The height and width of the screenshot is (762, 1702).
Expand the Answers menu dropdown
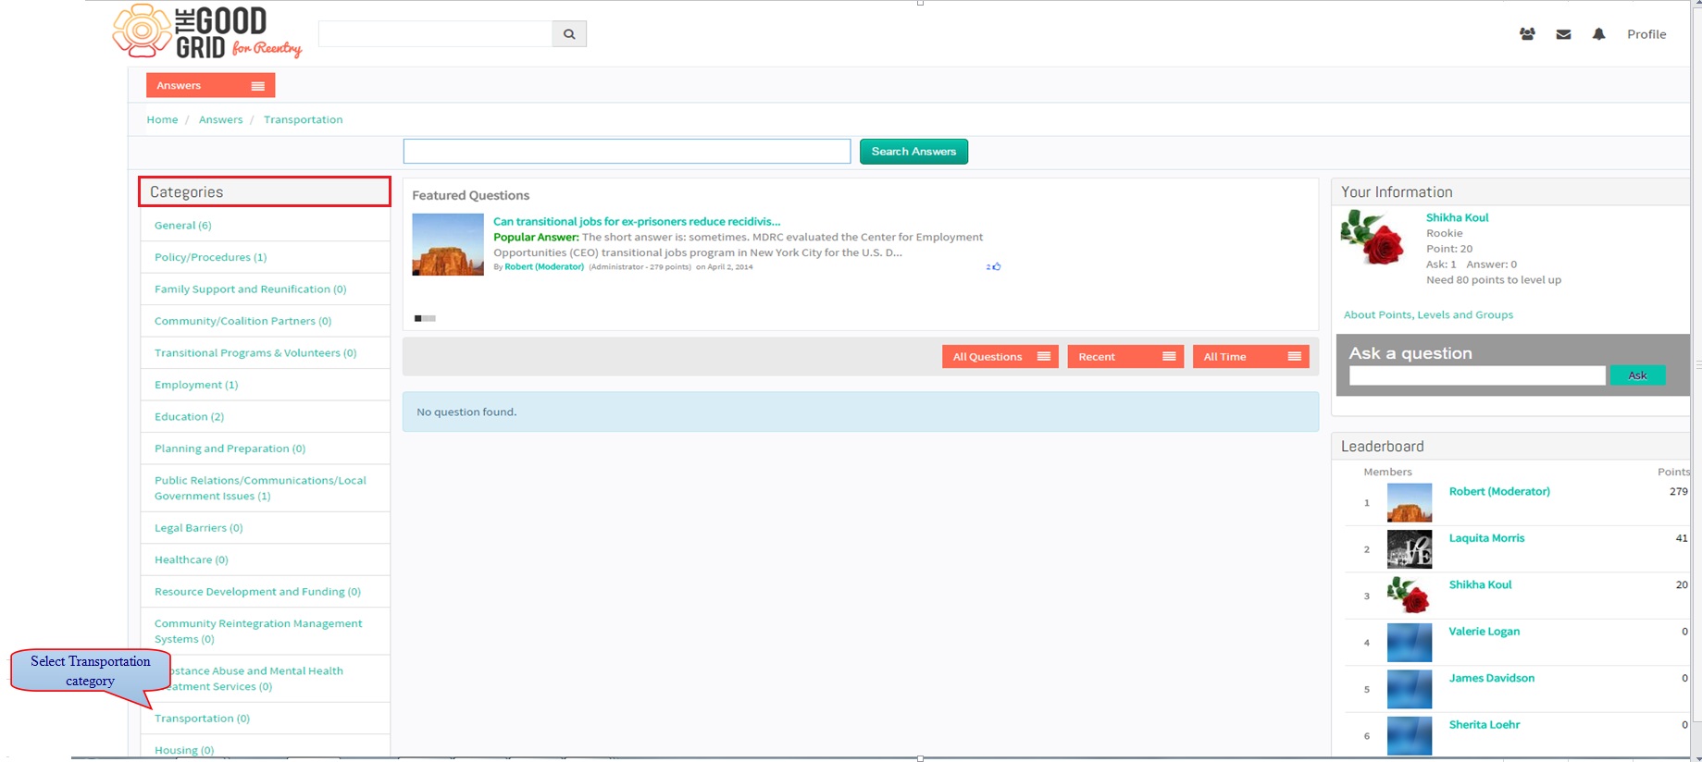coord(210,85)
